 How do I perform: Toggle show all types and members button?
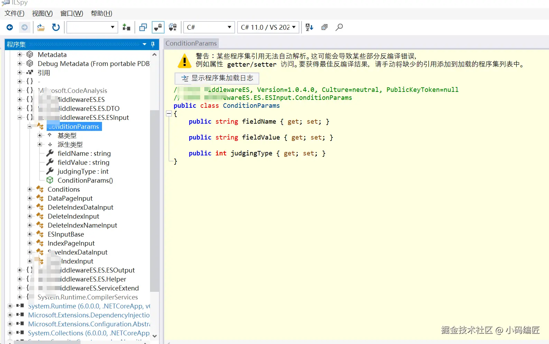point(173,27)
